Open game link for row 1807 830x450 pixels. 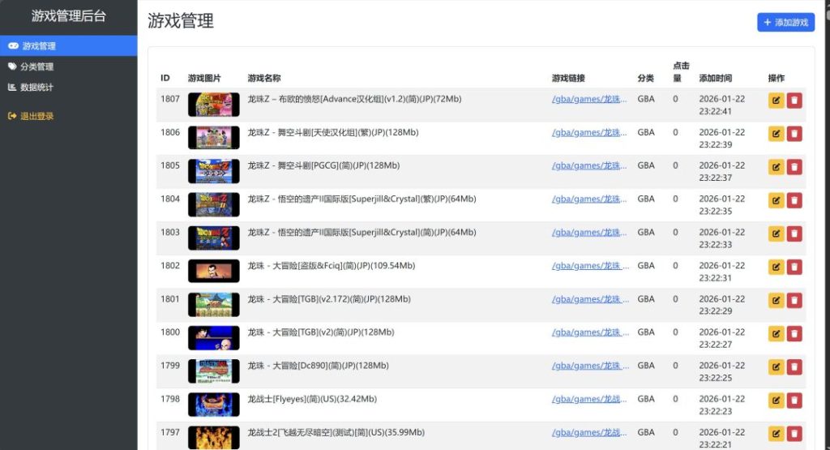[589, 99]
